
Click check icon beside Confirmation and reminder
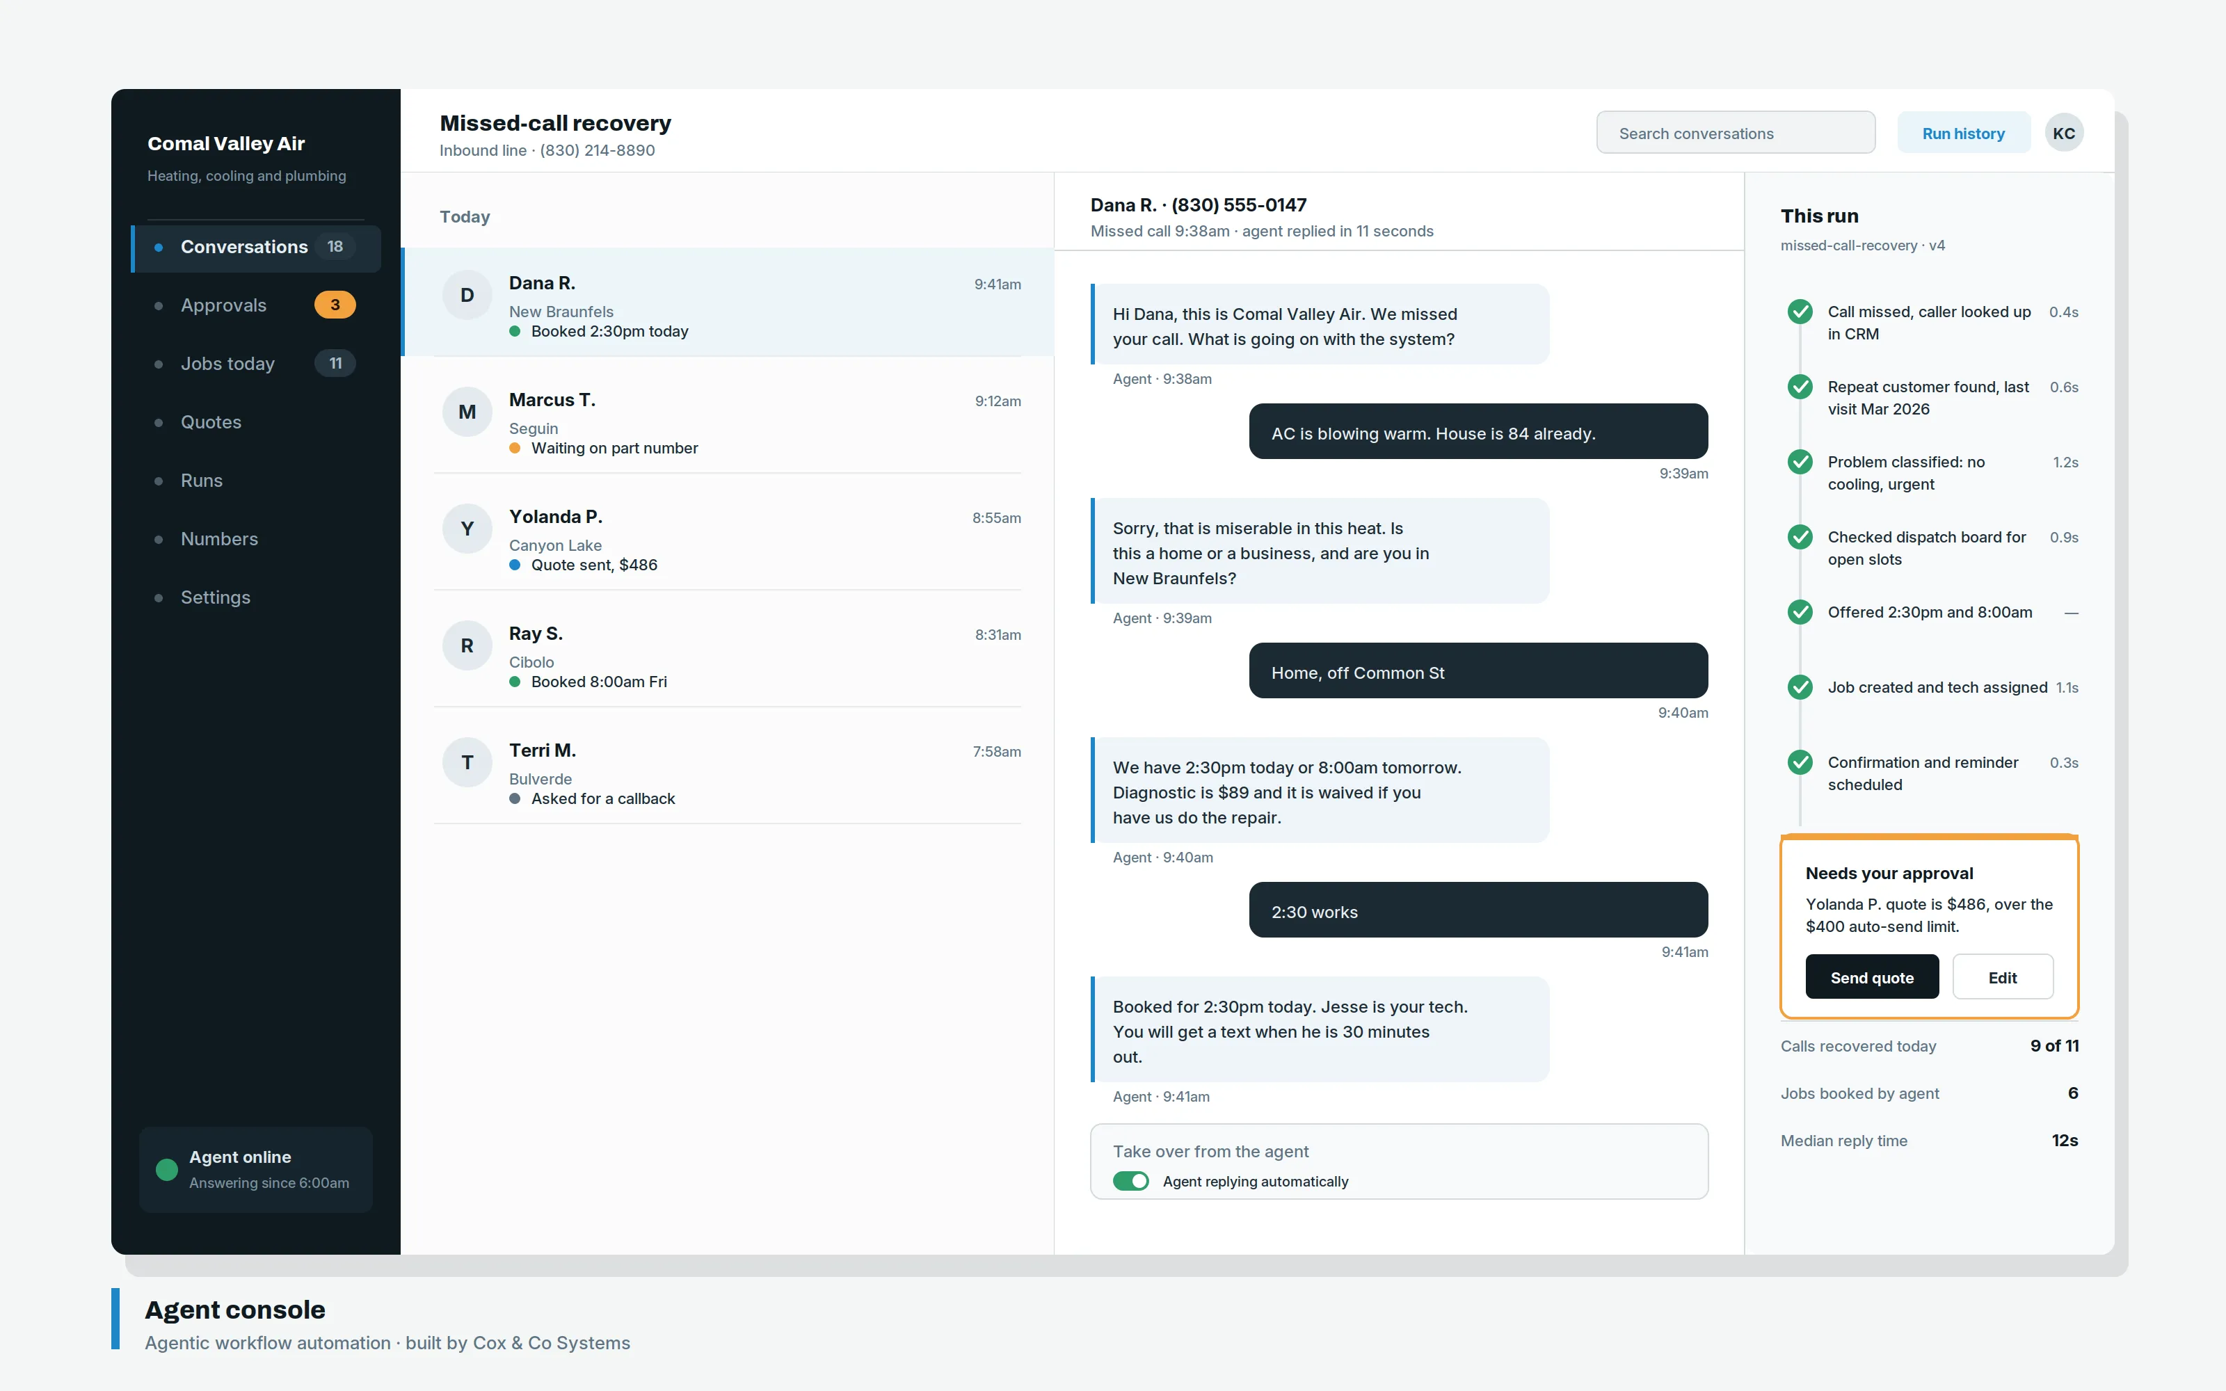tap(1799, 763)
